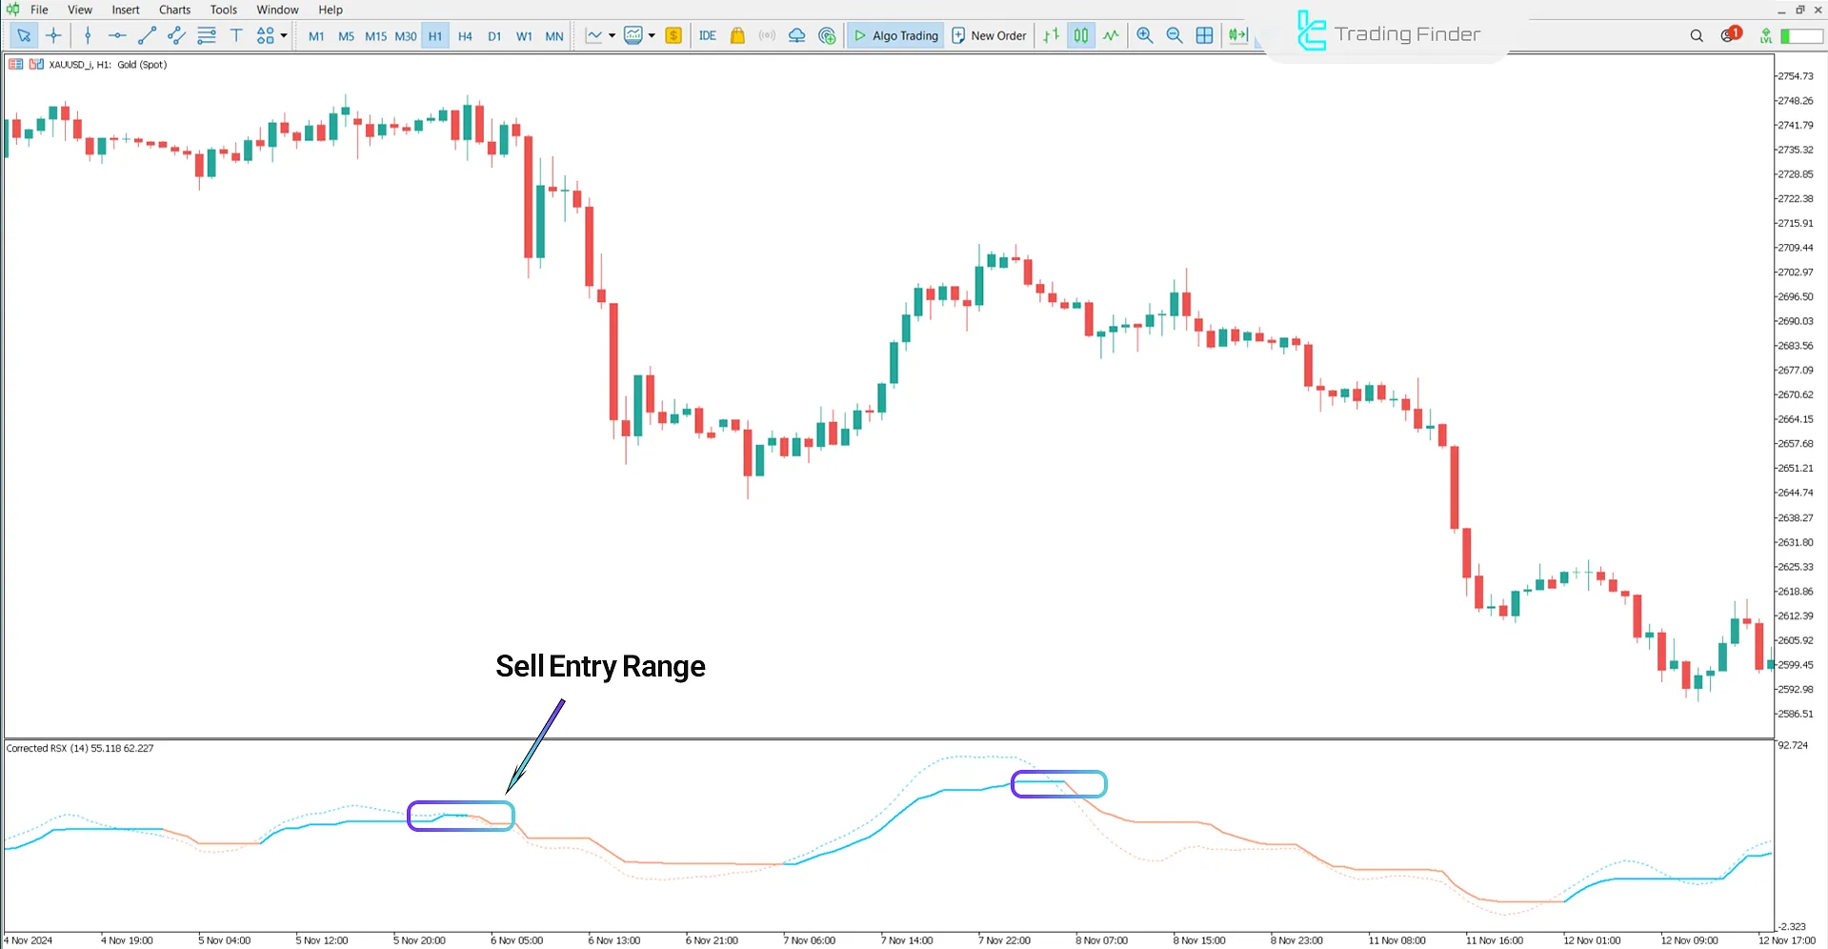Open the Charts menu
The width and height of the screenshot is (1828, 949).
(173, 10)
